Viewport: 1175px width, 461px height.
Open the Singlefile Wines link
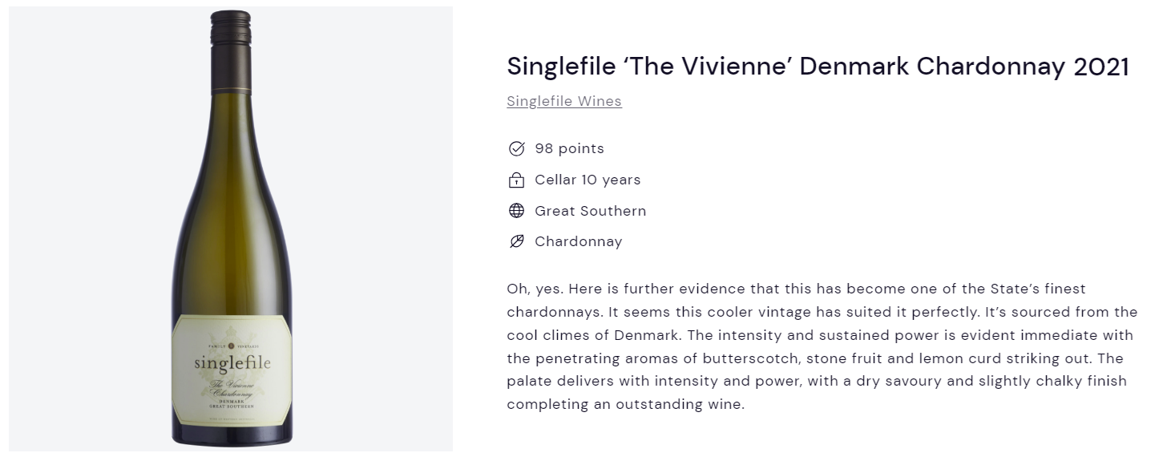tap(564, 101)
